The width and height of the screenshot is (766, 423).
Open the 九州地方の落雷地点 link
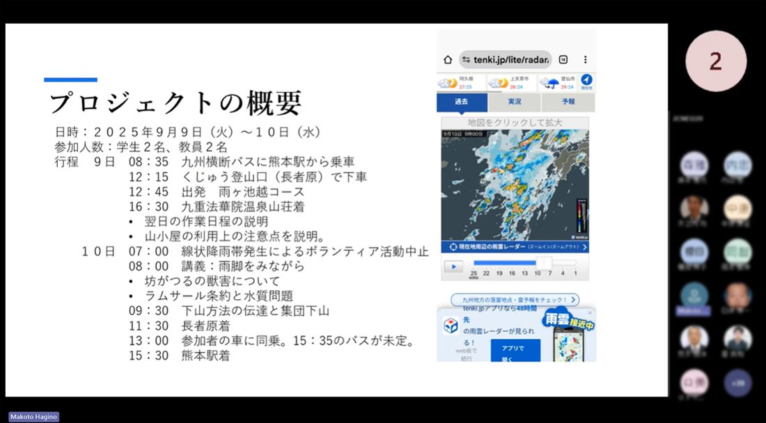(x=515, y=300)
